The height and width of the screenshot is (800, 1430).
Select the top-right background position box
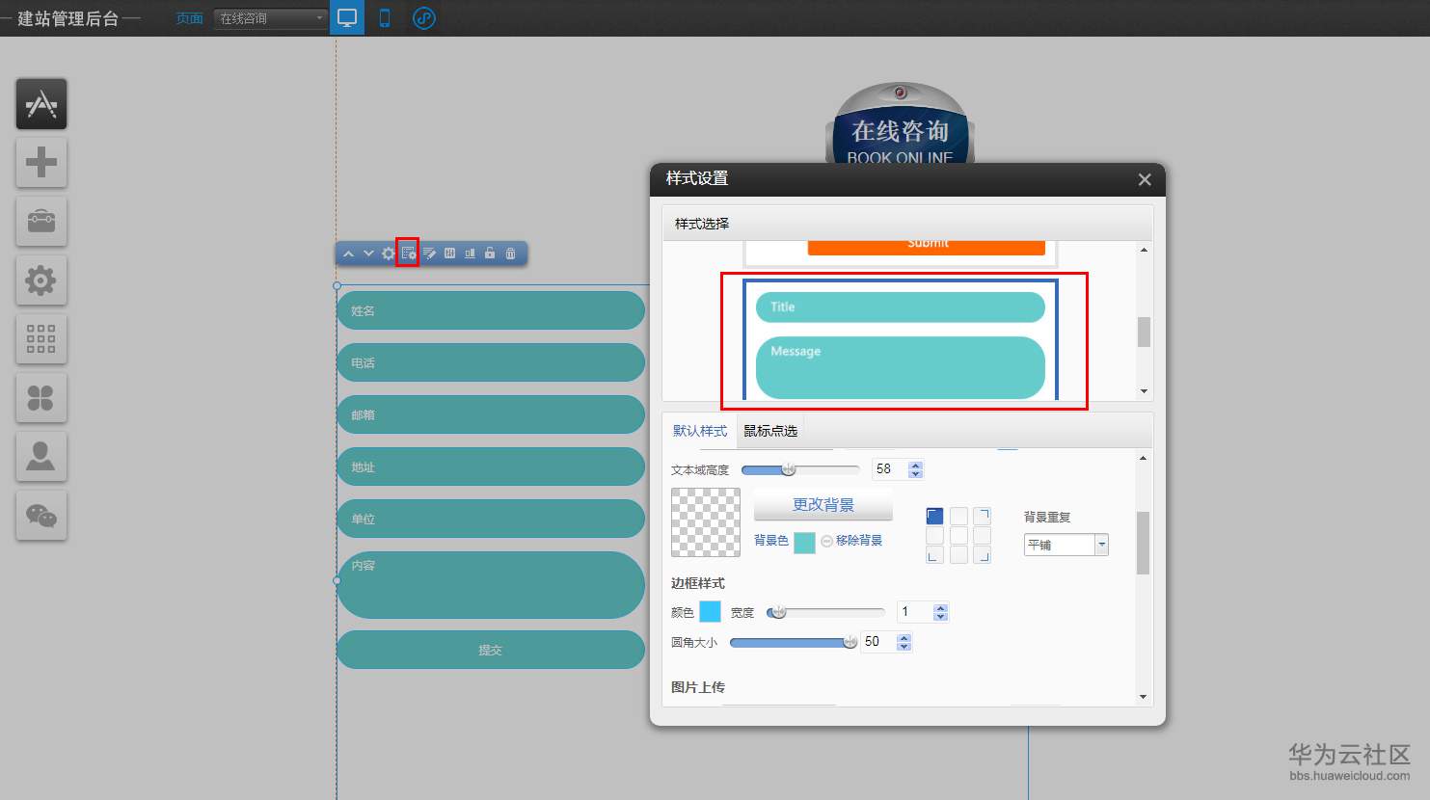(x=982, y=517)
